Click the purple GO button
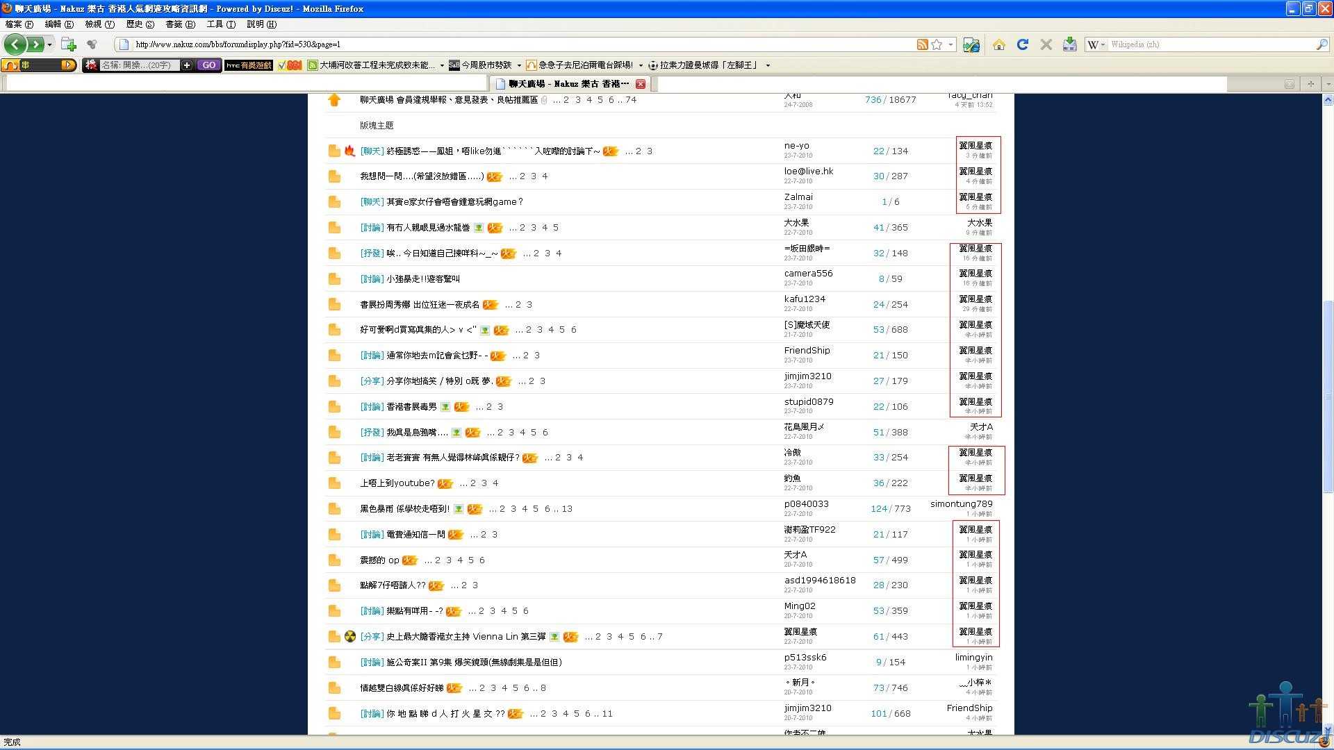This screenshot has width=1334, height=750. tap(208, 65)
